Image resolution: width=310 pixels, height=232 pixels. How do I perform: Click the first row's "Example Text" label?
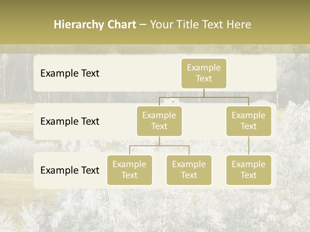coord(70,73)
